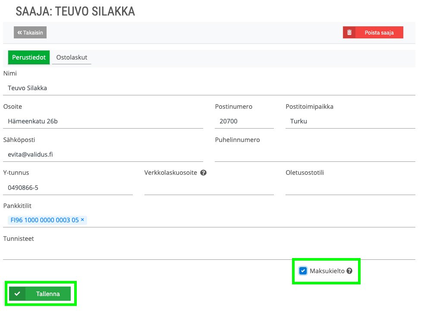Select the Y-tunnus field with 0490866-5

68,187
